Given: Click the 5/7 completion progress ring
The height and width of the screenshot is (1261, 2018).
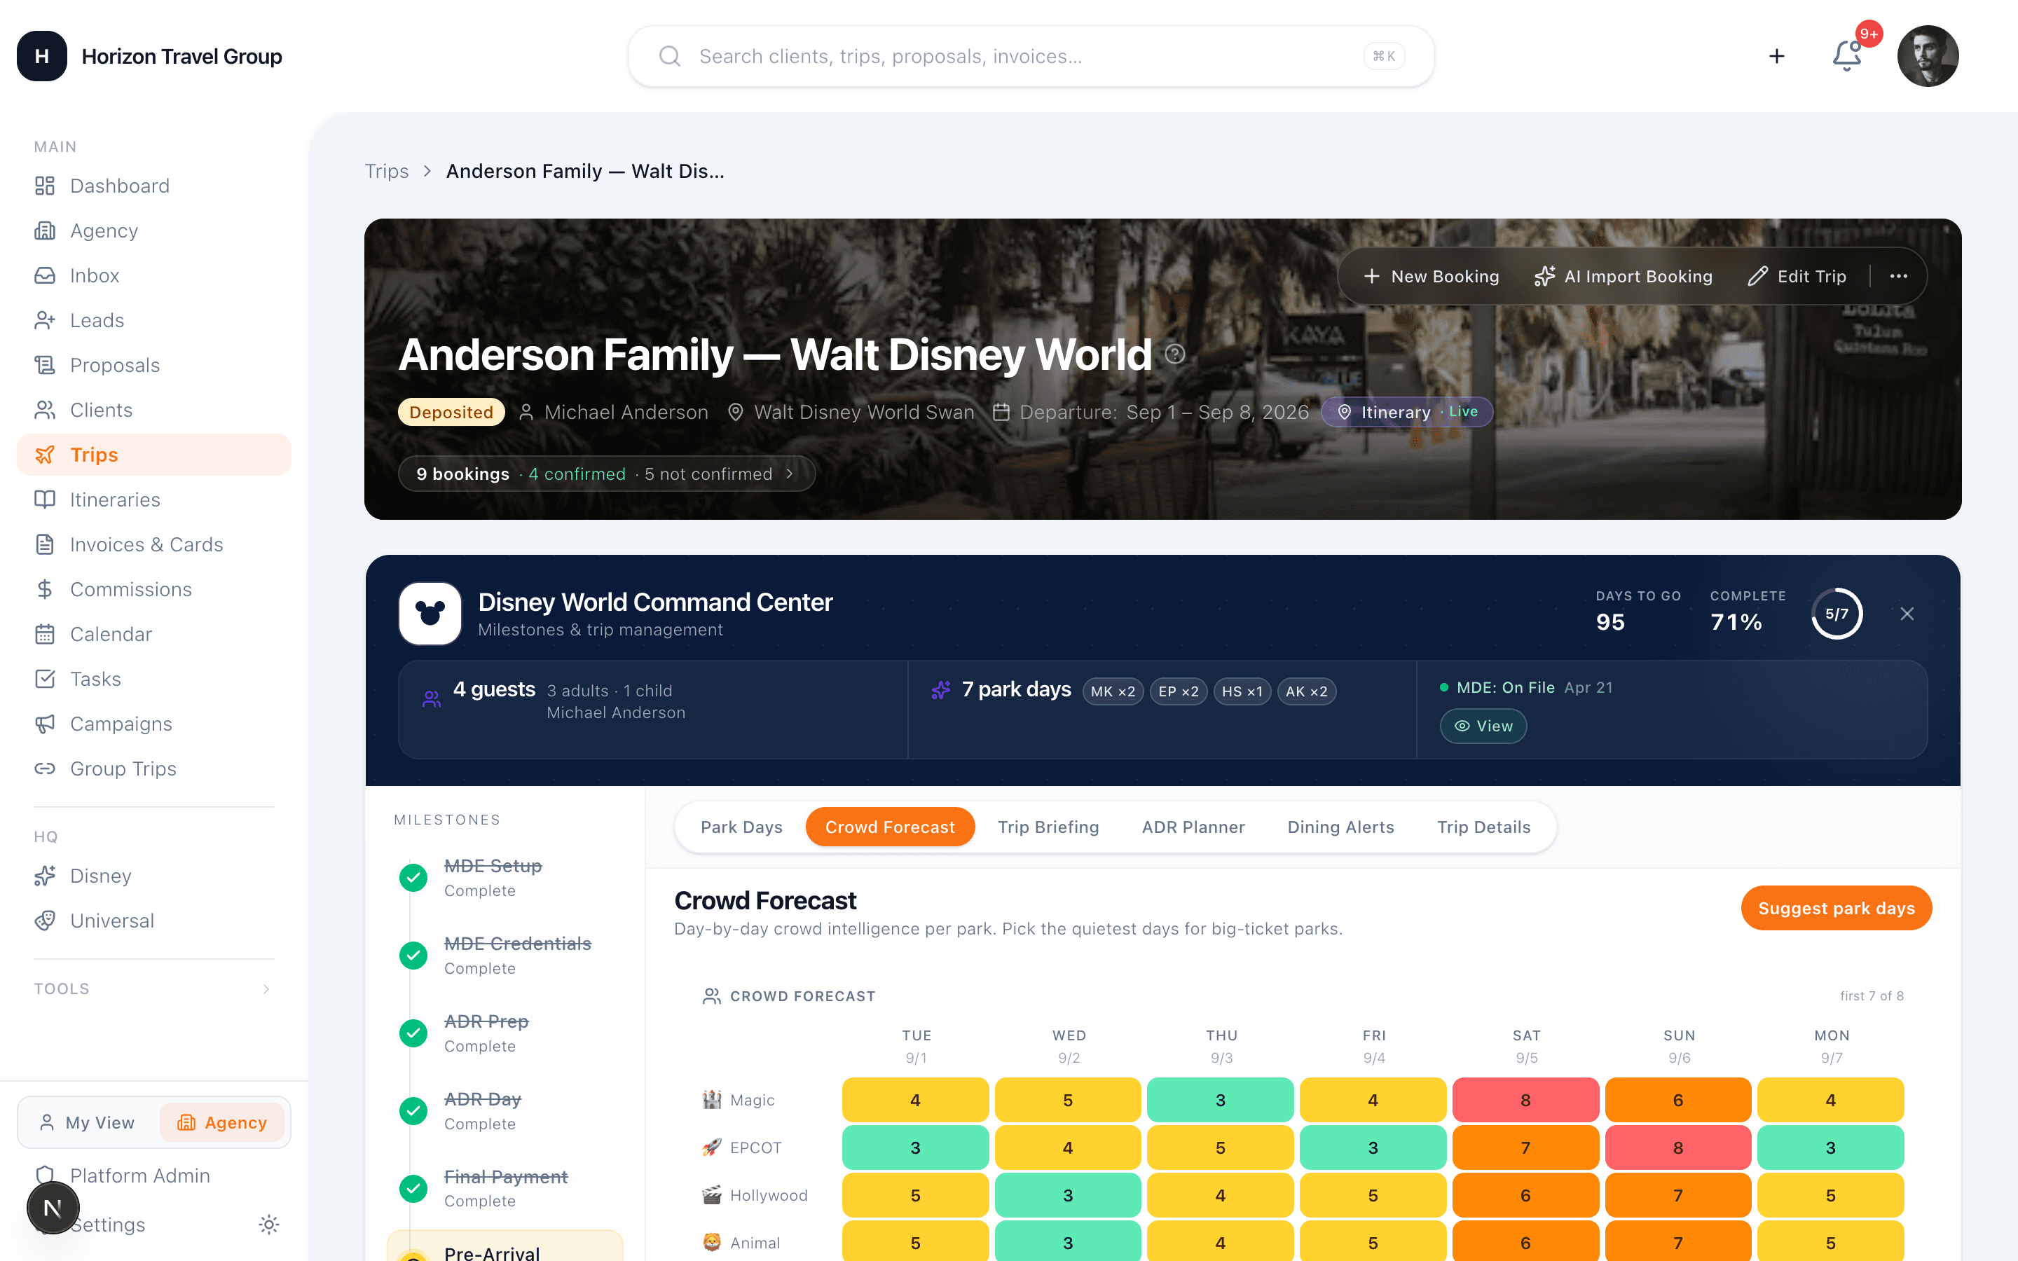Looking at the screenshot, I should pos(1837,614).
